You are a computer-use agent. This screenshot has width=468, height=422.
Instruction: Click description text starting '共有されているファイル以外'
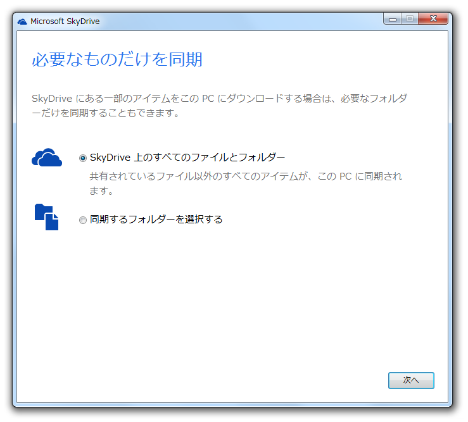pos(246,183)
